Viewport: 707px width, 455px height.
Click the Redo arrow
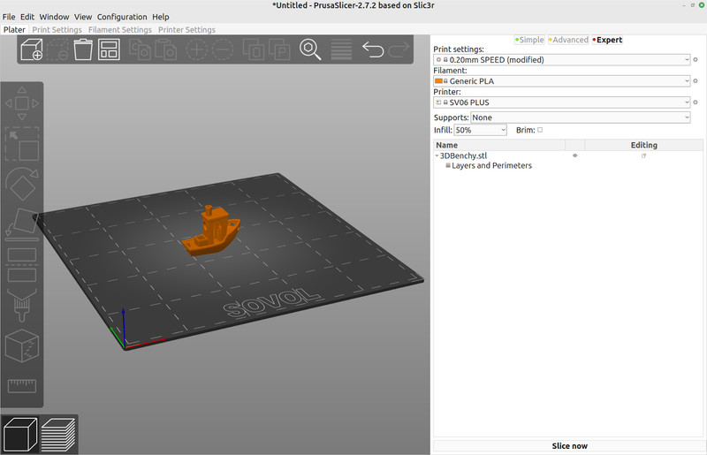(399, 49)
